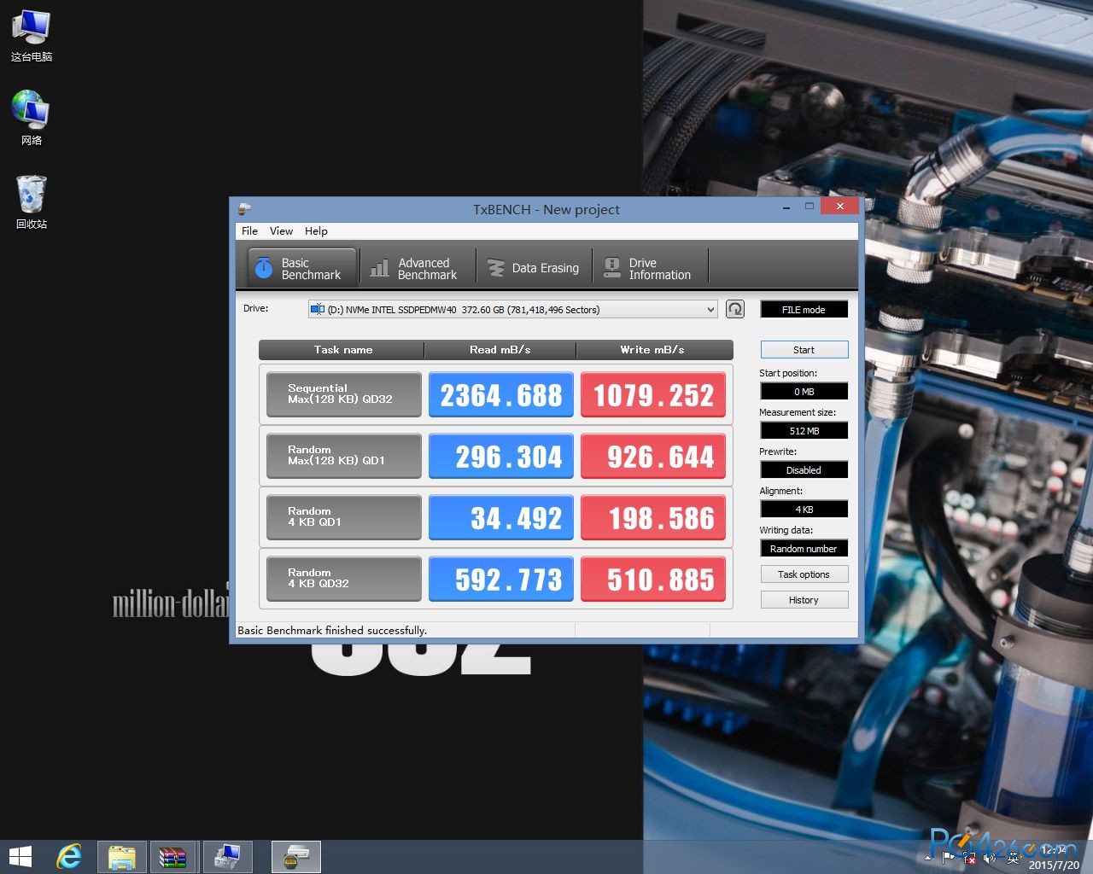Change Alignment 4 KB setting
The image size is (1093, 874).
[x=804, y=509]
